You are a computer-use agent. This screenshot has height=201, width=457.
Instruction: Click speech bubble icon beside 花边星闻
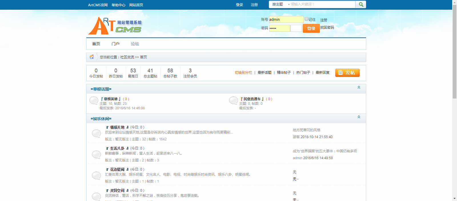96,176
